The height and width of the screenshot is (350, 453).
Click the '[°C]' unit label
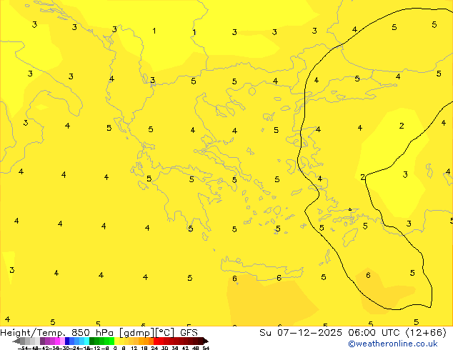pos(164,333)
